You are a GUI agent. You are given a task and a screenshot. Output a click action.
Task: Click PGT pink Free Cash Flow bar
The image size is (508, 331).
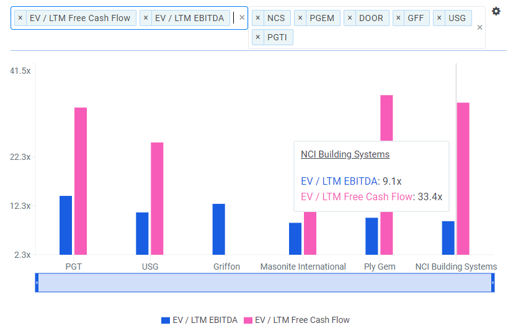click(81, 181)
